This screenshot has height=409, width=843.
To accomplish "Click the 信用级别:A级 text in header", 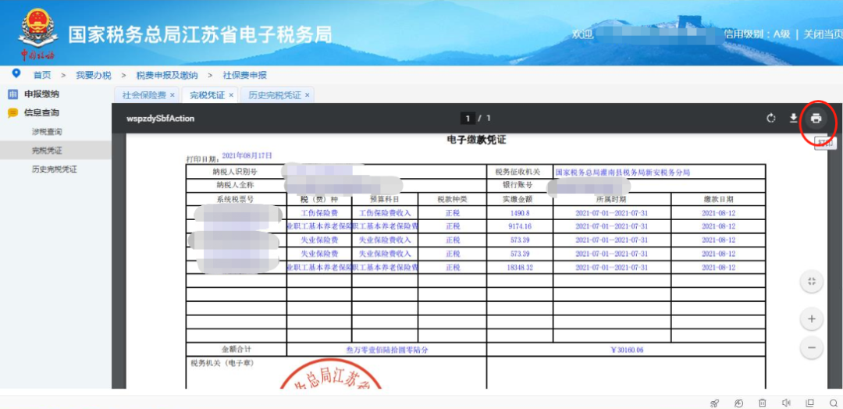I will pos(757,34).
